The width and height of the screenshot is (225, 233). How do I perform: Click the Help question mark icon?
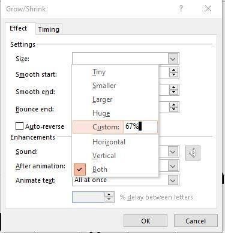[181, 9]
